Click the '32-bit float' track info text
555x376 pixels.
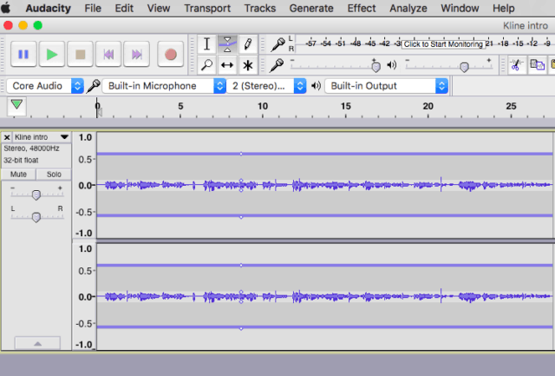21,160
